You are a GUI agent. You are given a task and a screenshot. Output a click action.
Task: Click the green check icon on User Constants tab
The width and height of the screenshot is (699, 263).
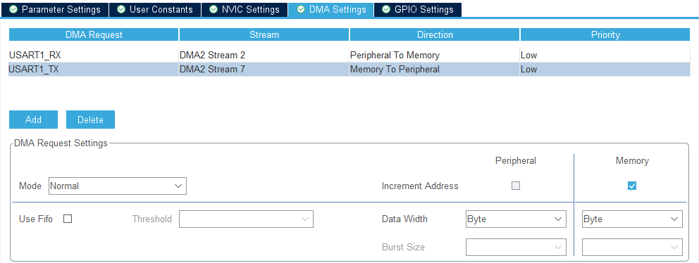[120, 9]
